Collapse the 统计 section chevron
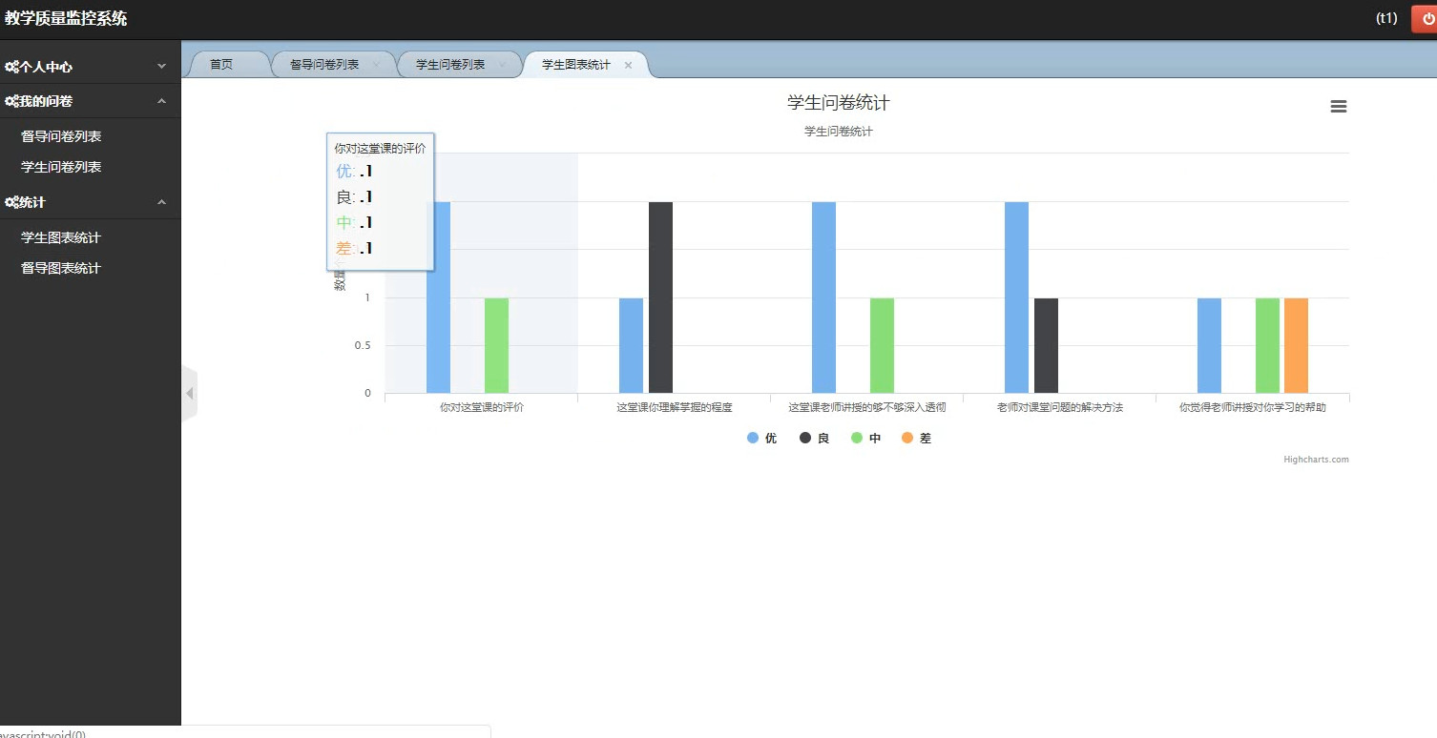Screen dimensions: 1437x738 pyautogui.click(x=161, y=202)
